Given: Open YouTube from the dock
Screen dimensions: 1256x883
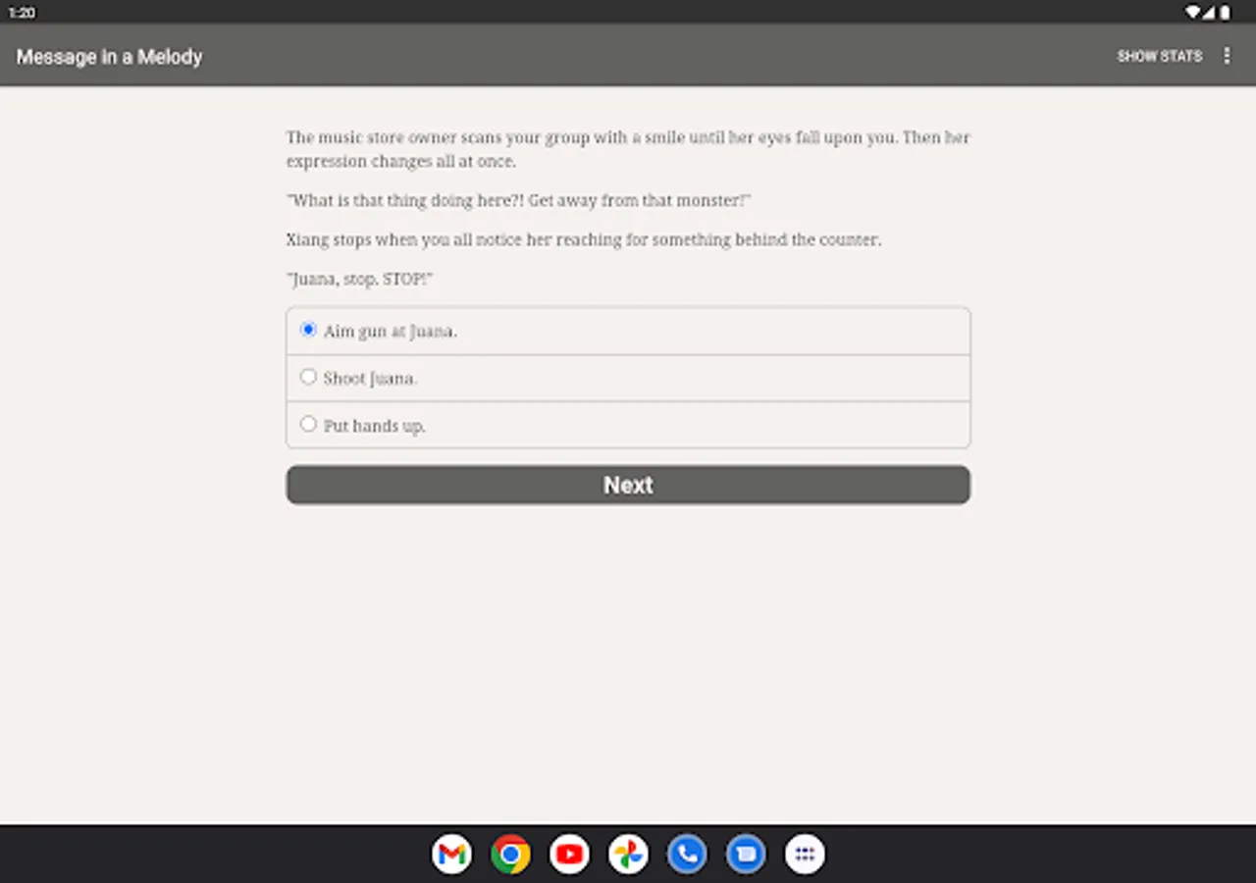Looking at the screenshot, I should [x=569, y=854].
